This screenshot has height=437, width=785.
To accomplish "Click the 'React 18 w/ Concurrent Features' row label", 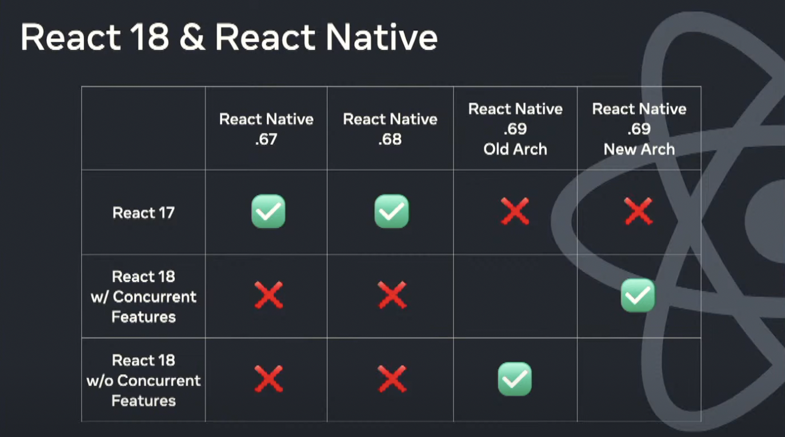I will (143, 297).
